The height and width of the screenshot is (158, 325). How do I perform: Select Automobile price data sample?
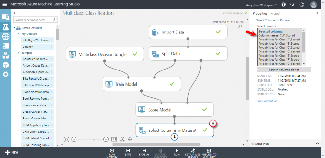37,72
